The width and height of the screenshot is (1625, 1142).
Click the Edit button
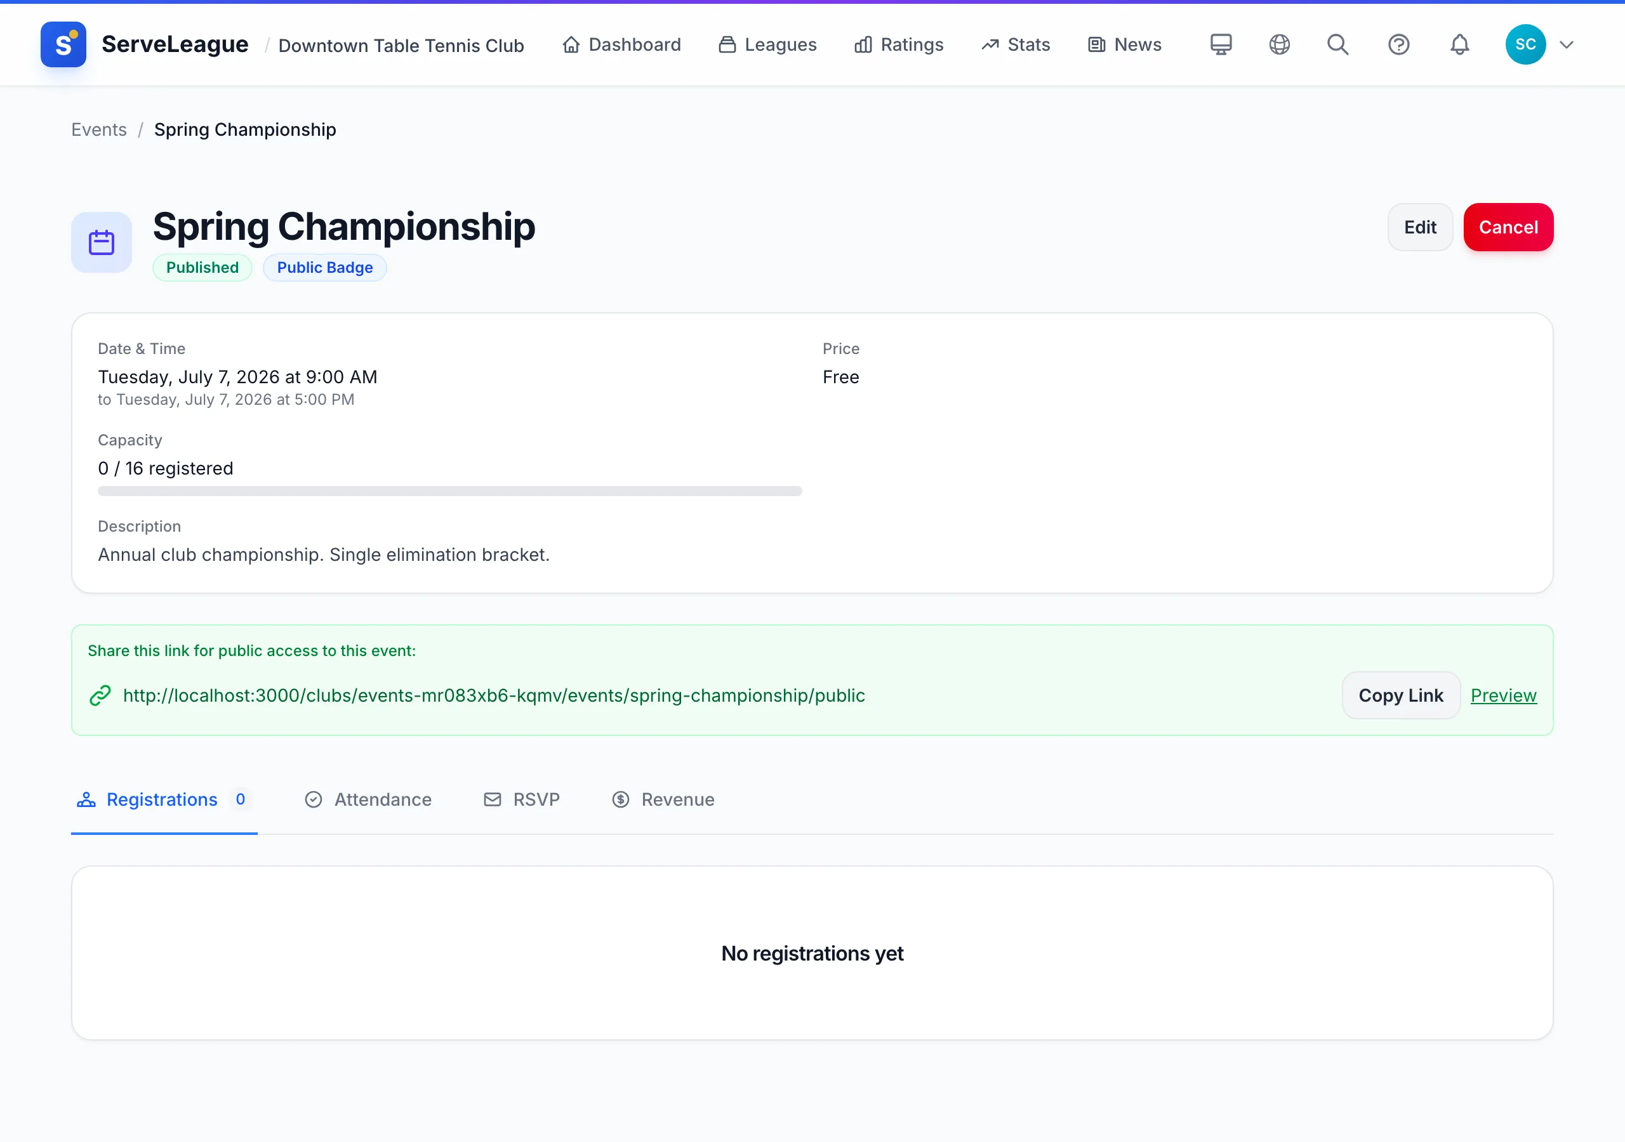coord(1420,227)
